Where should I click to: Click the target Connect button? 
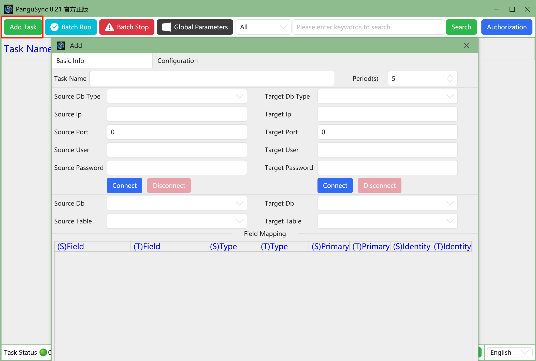point(335,185)
